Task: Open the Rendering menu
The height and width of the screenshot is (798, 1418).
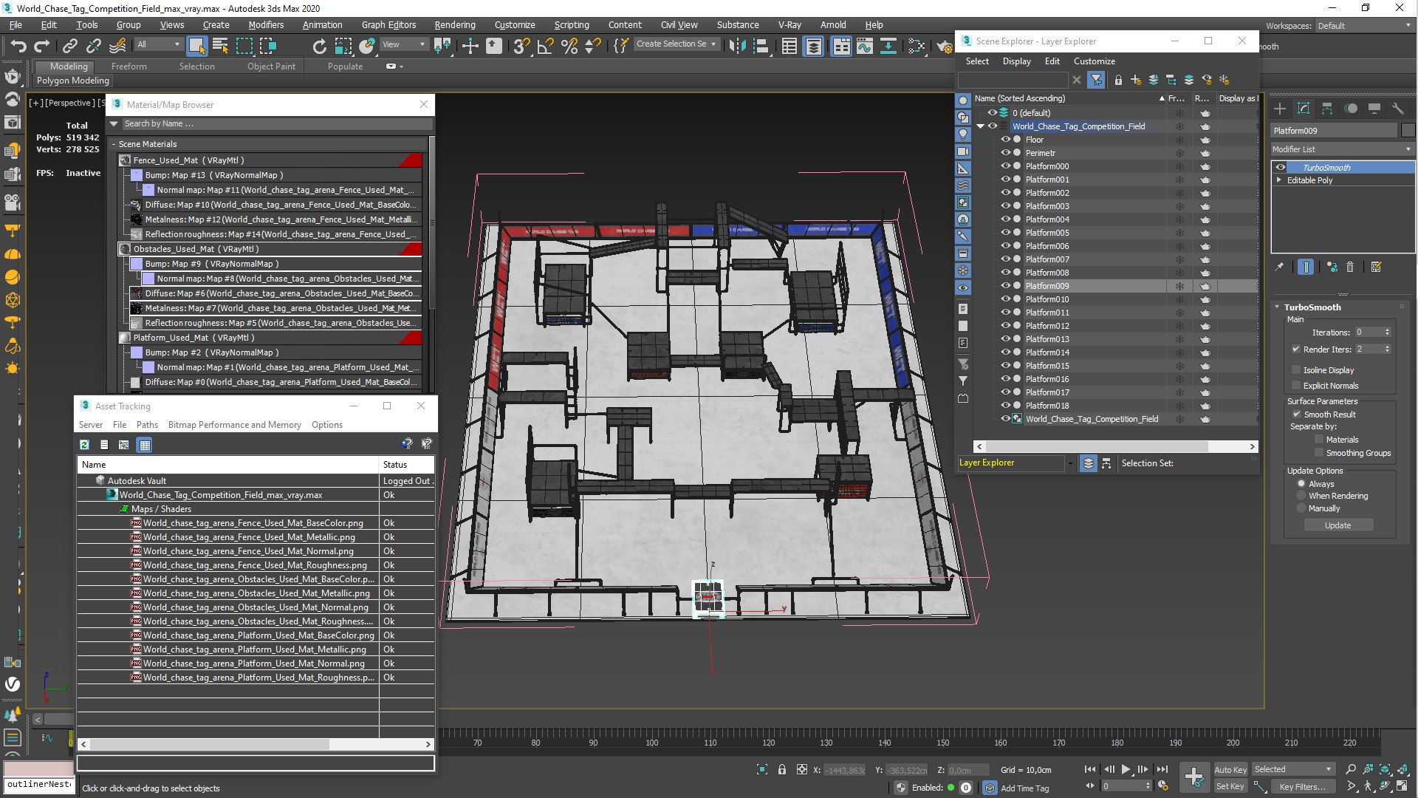Action: 454,24
